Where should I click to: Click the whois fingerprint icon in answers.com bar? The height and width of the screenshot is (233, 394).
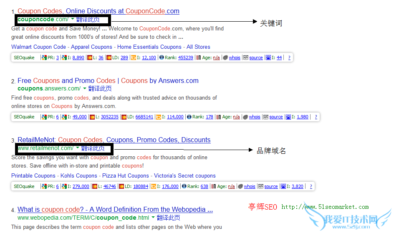245,117
